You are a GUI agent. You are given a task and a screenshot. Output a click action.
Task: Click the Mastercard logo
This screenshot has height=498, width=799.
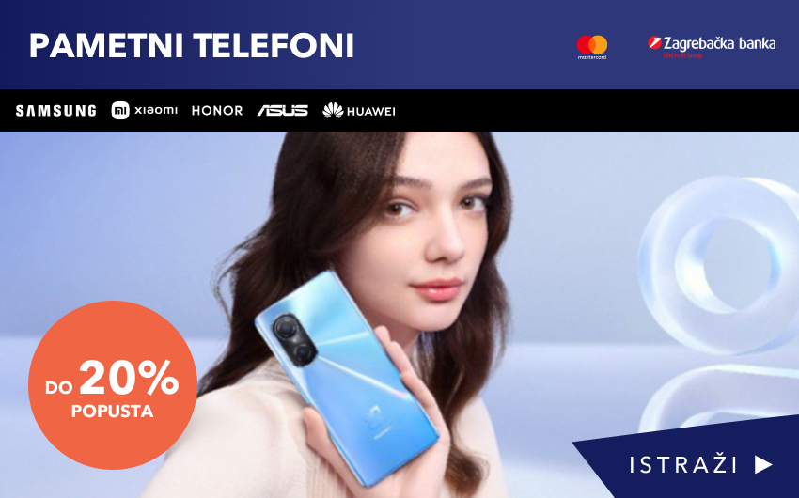click(592, 47)
